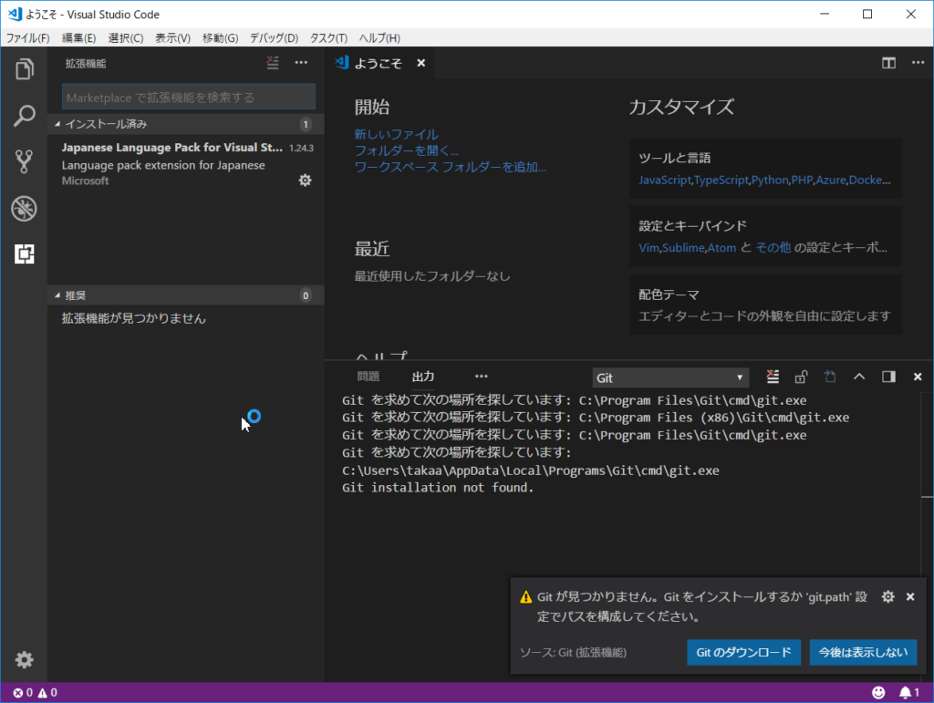The height and width of the screenshot is (703, 934).
Task: Collapse the インストール済み section
Action: pos(186,124)
